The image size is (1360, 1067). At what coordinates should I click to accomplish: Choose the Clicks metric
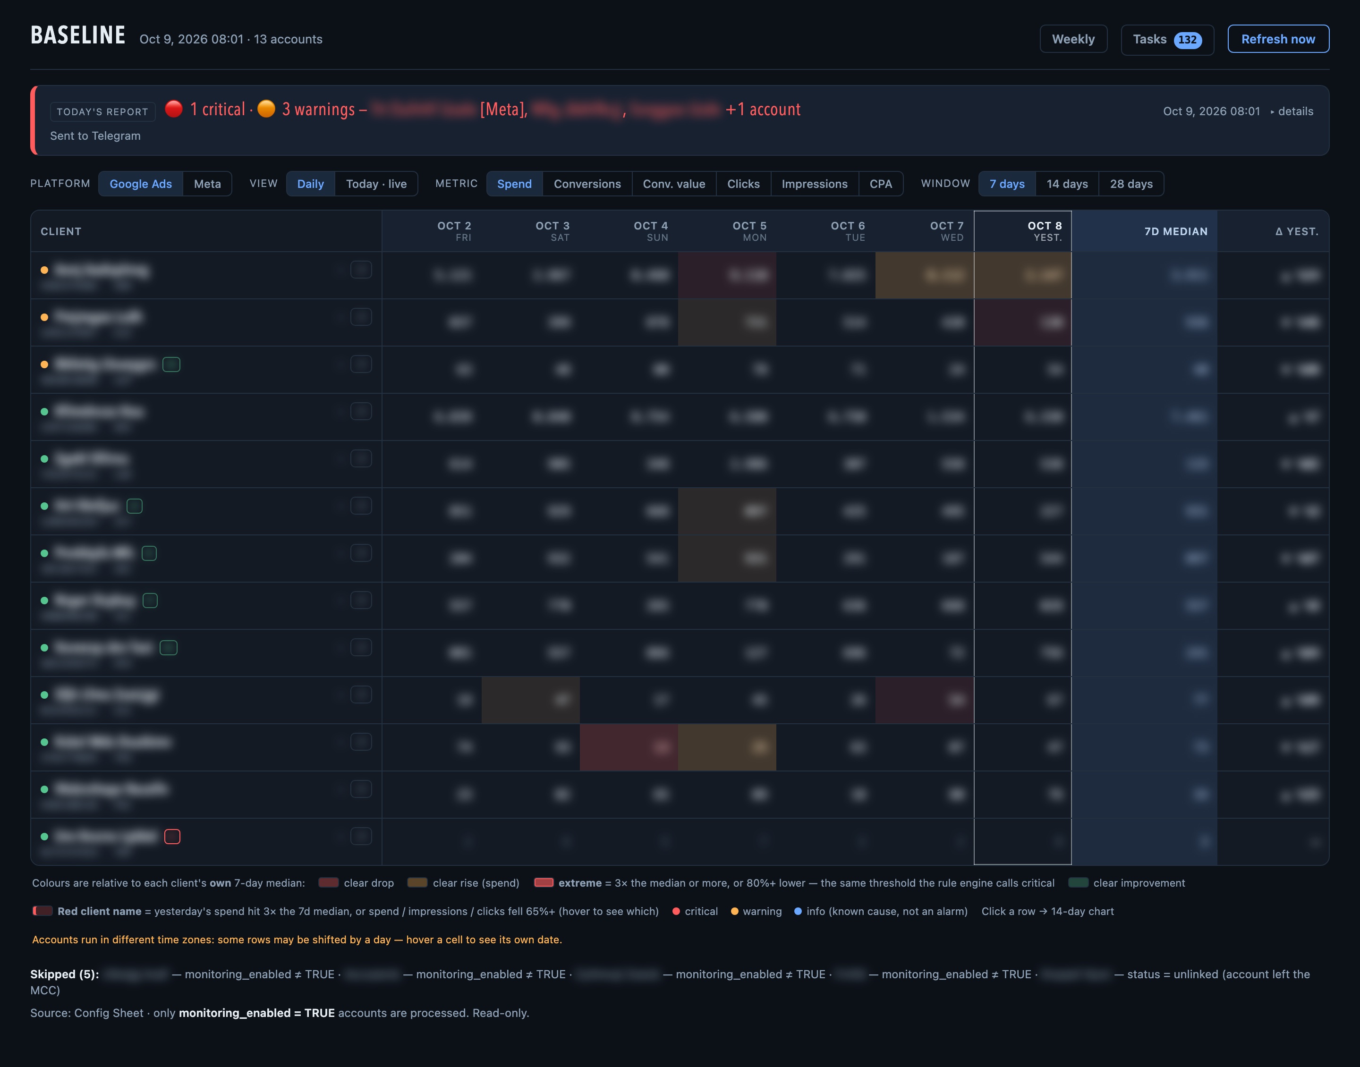click(x=743, y=184)
